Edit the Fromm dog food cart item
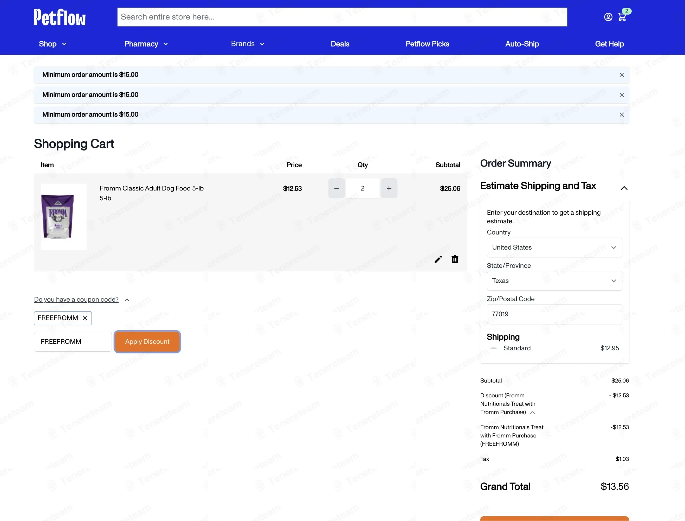The width and height of the screenshot is (685, 521). tap(438, 259)
